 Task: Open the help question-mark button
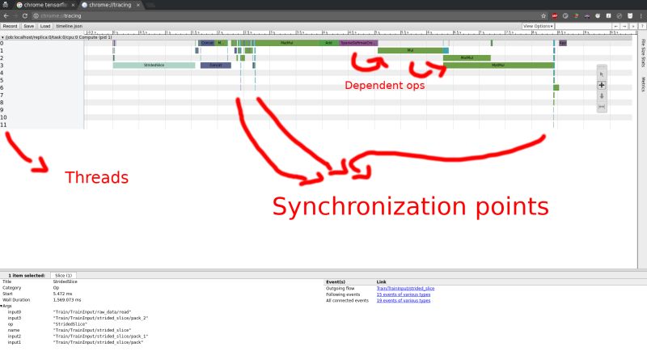(642, 26)
